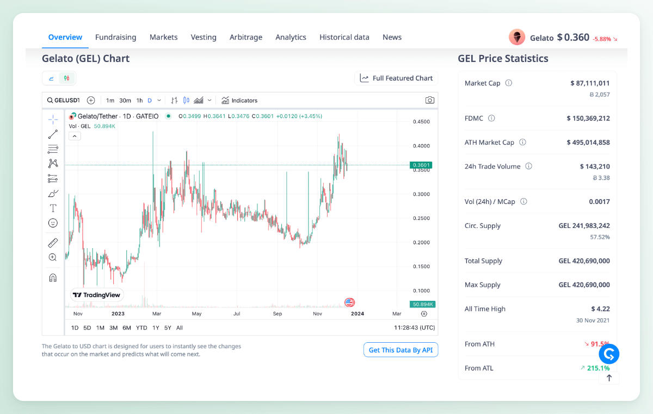Click Get This Data By API

tap(401, 350)
